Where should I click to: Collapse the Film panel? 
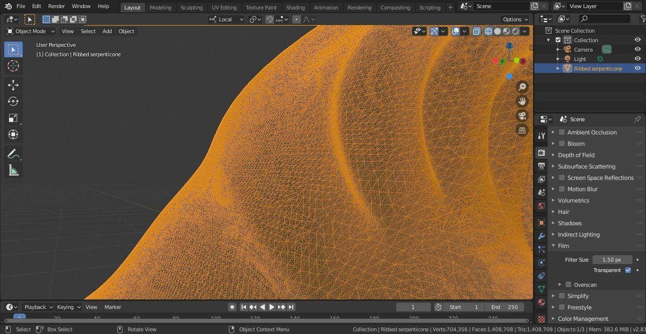pos(553,246)
